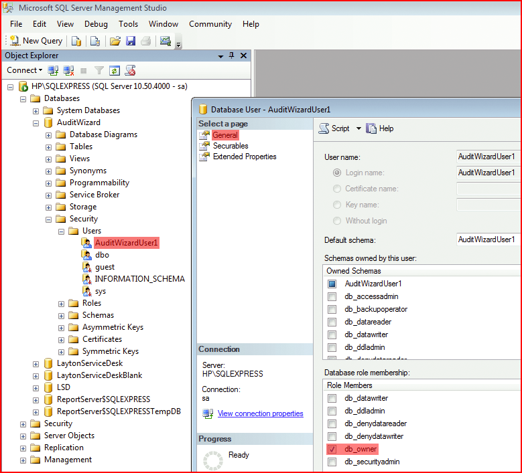
Task: Check the db_securityadmin role checkbox
Action: [x=332, y=462]
